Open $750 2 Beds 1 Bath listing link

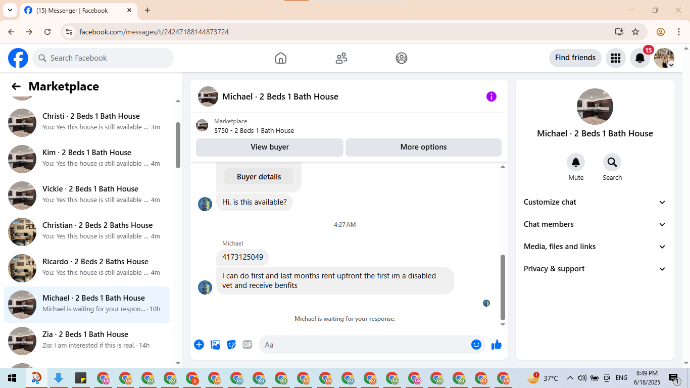pos(254,130)
